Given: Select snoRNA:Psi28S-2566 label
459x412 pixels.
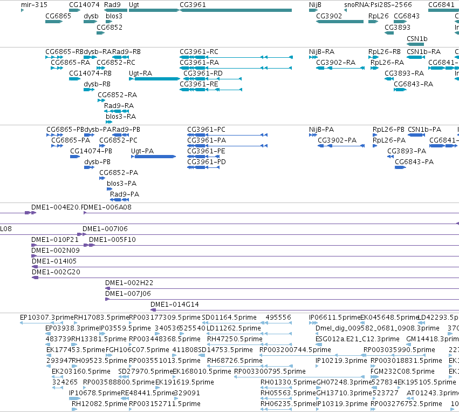Looking at the screenshot, I should [x=378, y=5].
